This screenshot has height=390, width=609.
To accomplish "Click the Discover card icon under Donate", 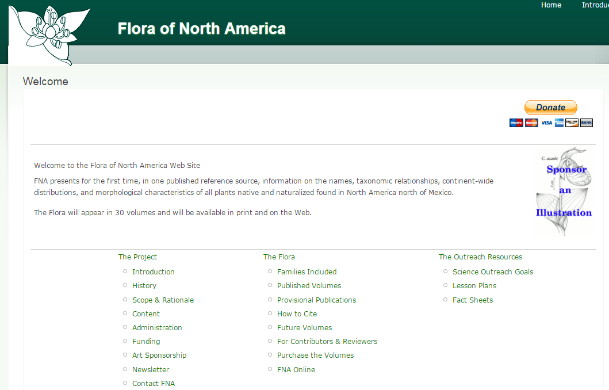I will click(572, 123).
